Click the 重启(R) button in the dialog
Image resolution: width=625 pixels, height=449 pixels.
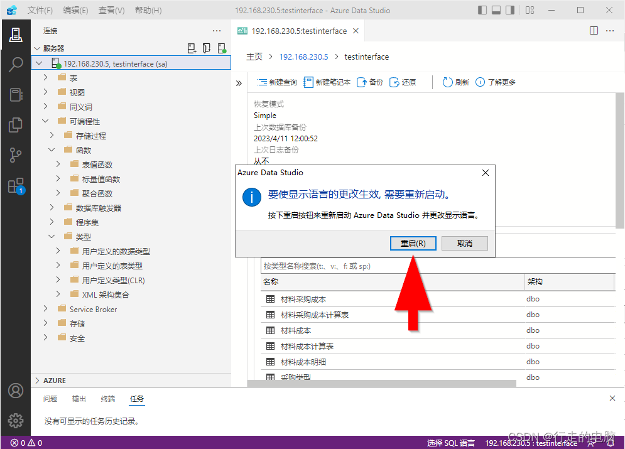(413, 242)
